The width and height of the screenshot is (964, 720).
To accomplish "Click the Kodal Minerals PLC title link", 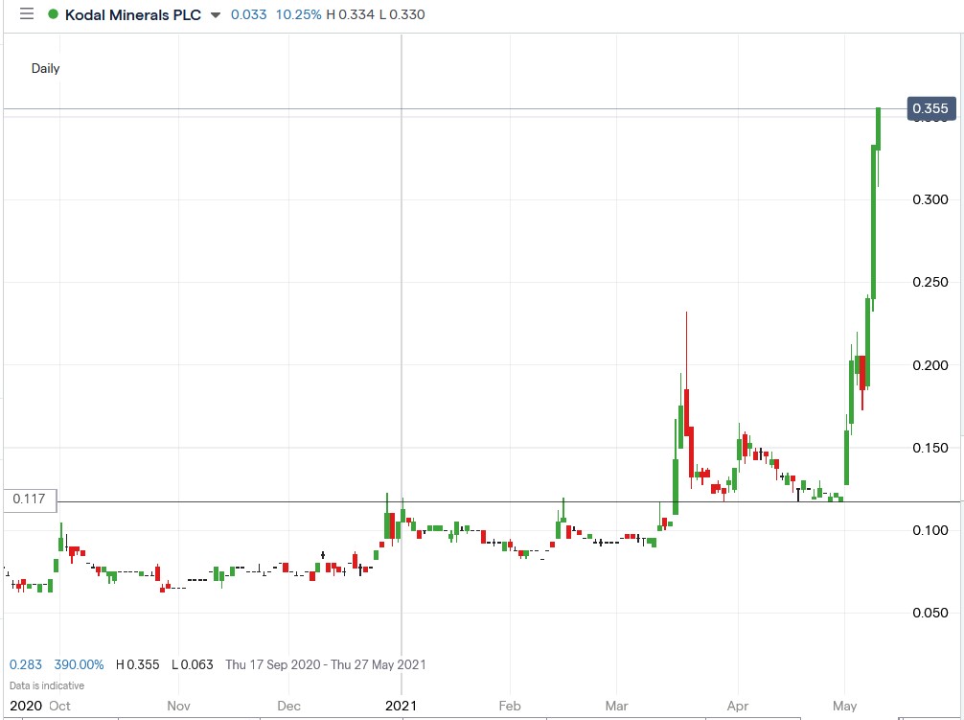I will click(x=132, y=14).
